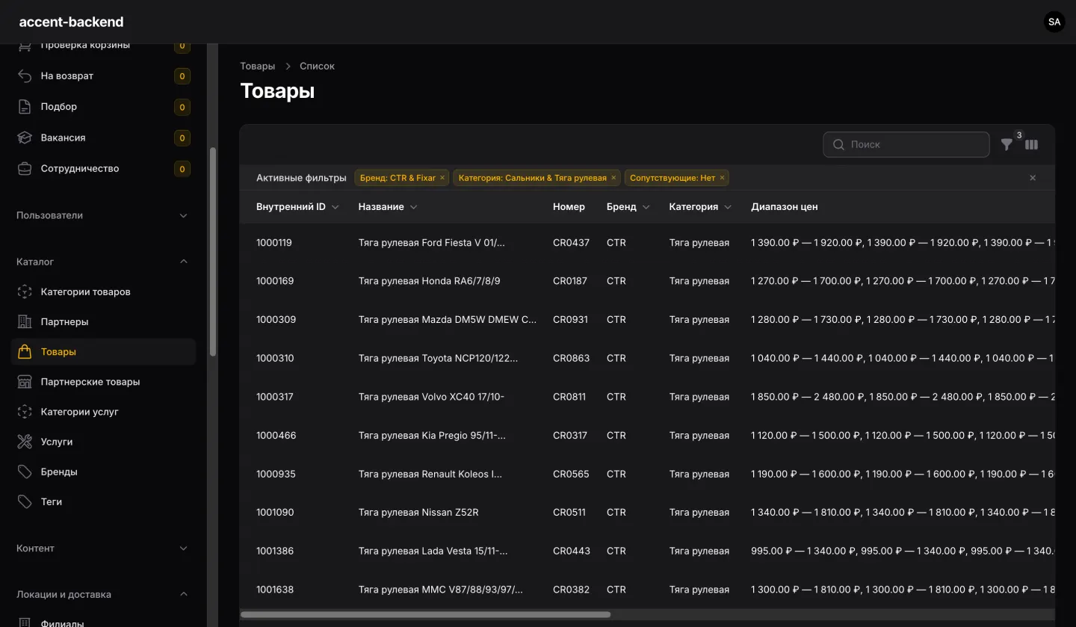This screenshot has width=1076, height=627.
Task: Click the wrench tools icon beside Услуги
Action: (25, 442)
